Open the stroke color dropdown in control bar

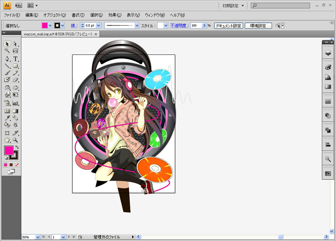pos(63,25)
